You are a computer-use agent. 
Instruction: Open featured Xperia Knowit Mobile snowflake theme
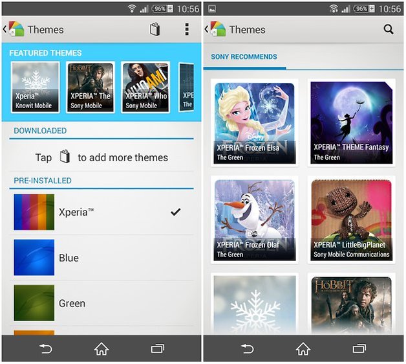click(x=35, y=87)
